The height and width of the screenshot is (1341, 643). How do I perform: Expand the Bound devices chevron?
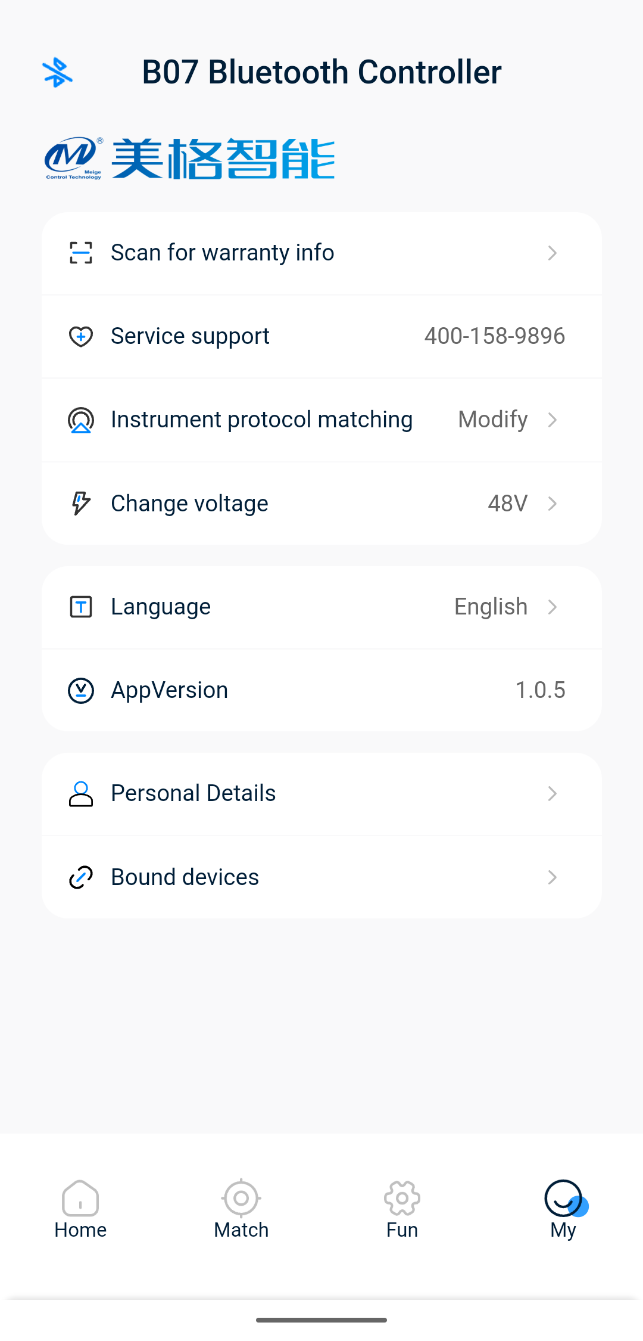[x=553, y=877]
